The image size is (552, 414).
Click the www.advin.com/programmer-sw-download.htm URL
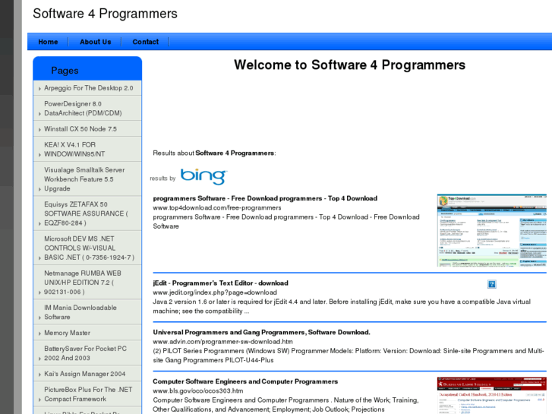point(222,342)
